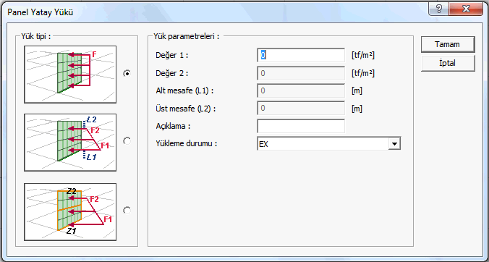Click the Yükleme durumu label

[187, 144]
